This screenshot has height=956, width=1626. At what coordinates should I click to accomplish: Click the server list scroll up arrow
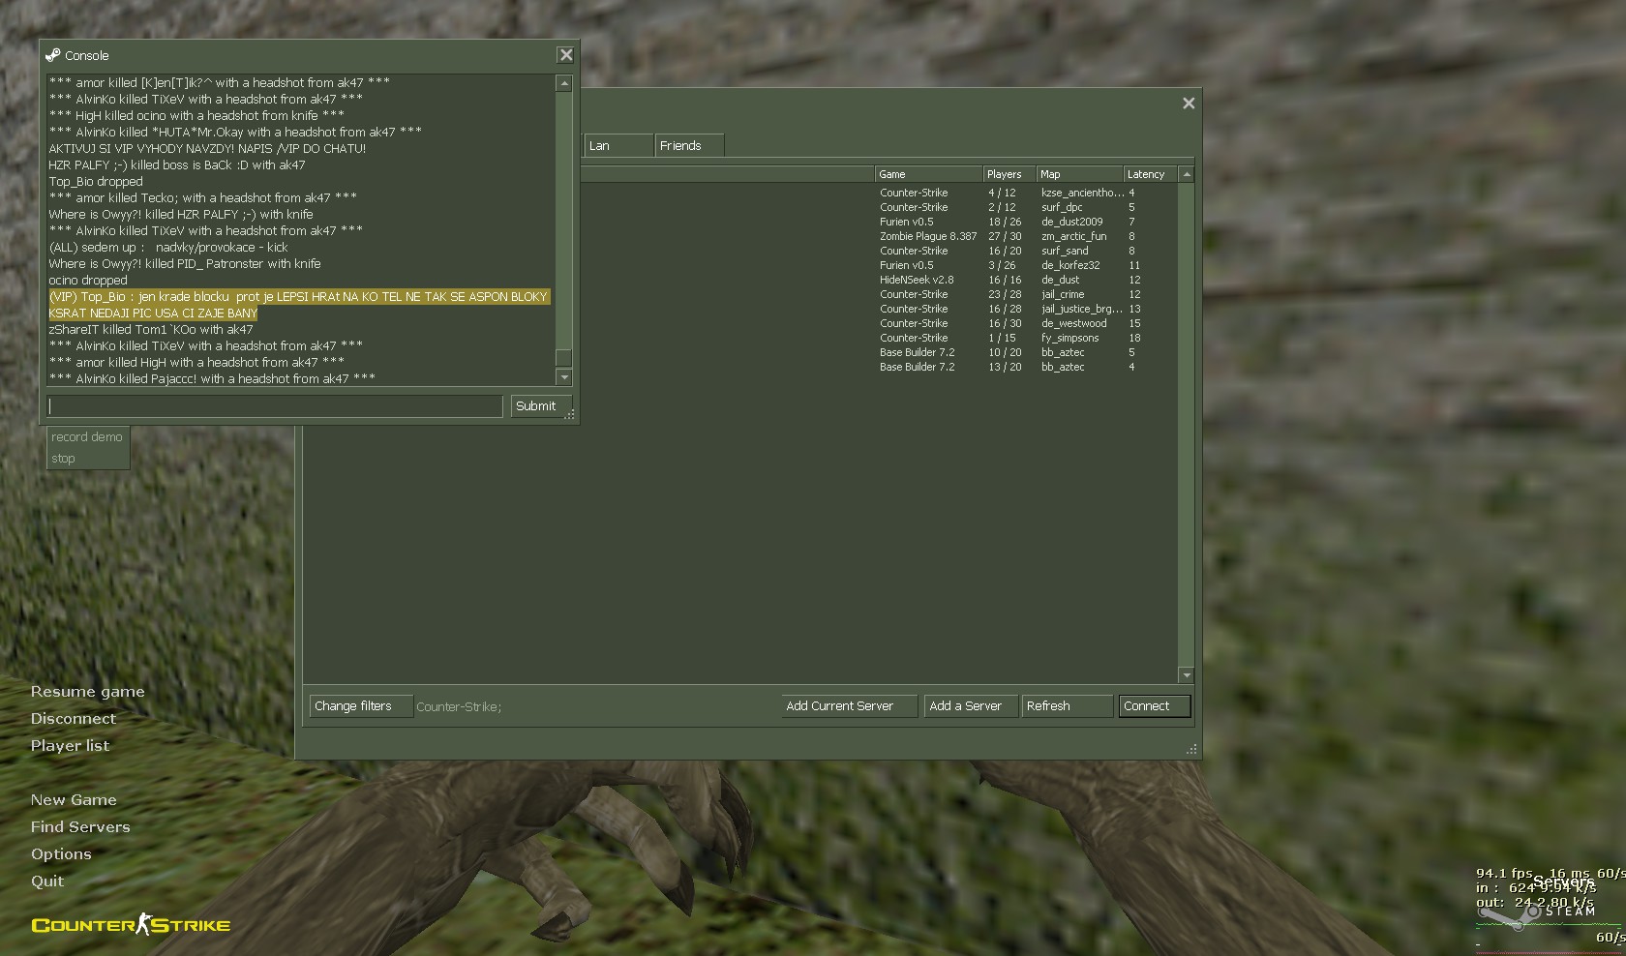[1187, 174]
